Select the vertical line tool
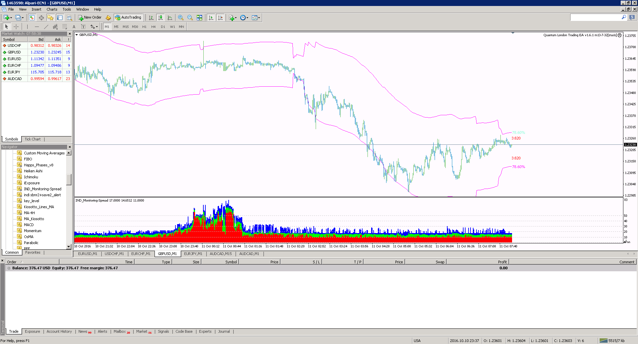 click(27, 27)
